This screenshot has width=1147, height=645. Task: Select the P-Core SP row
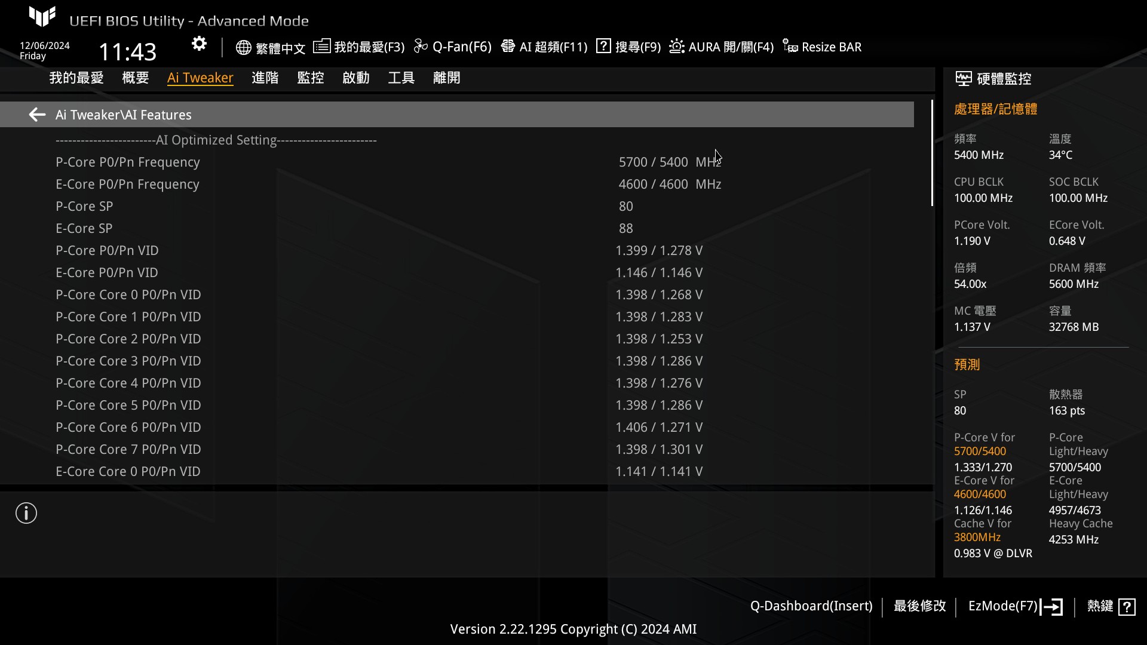click(457, 206)
